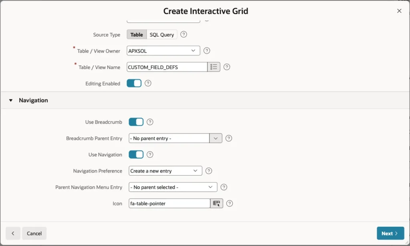Toggle Use Breadcrumb switch
The width and height of the screenshot is (410, 246).
coord(136,122)
